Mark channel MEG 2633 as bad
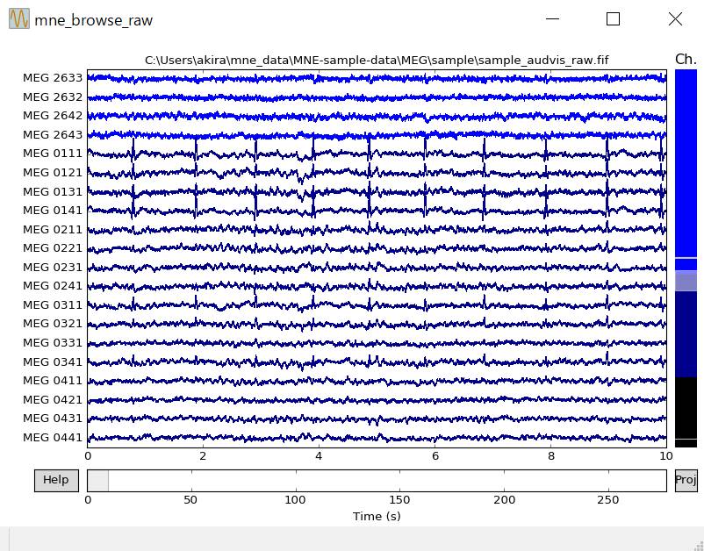The height and width of the screenshot is (551, 704). pos(53,78)
